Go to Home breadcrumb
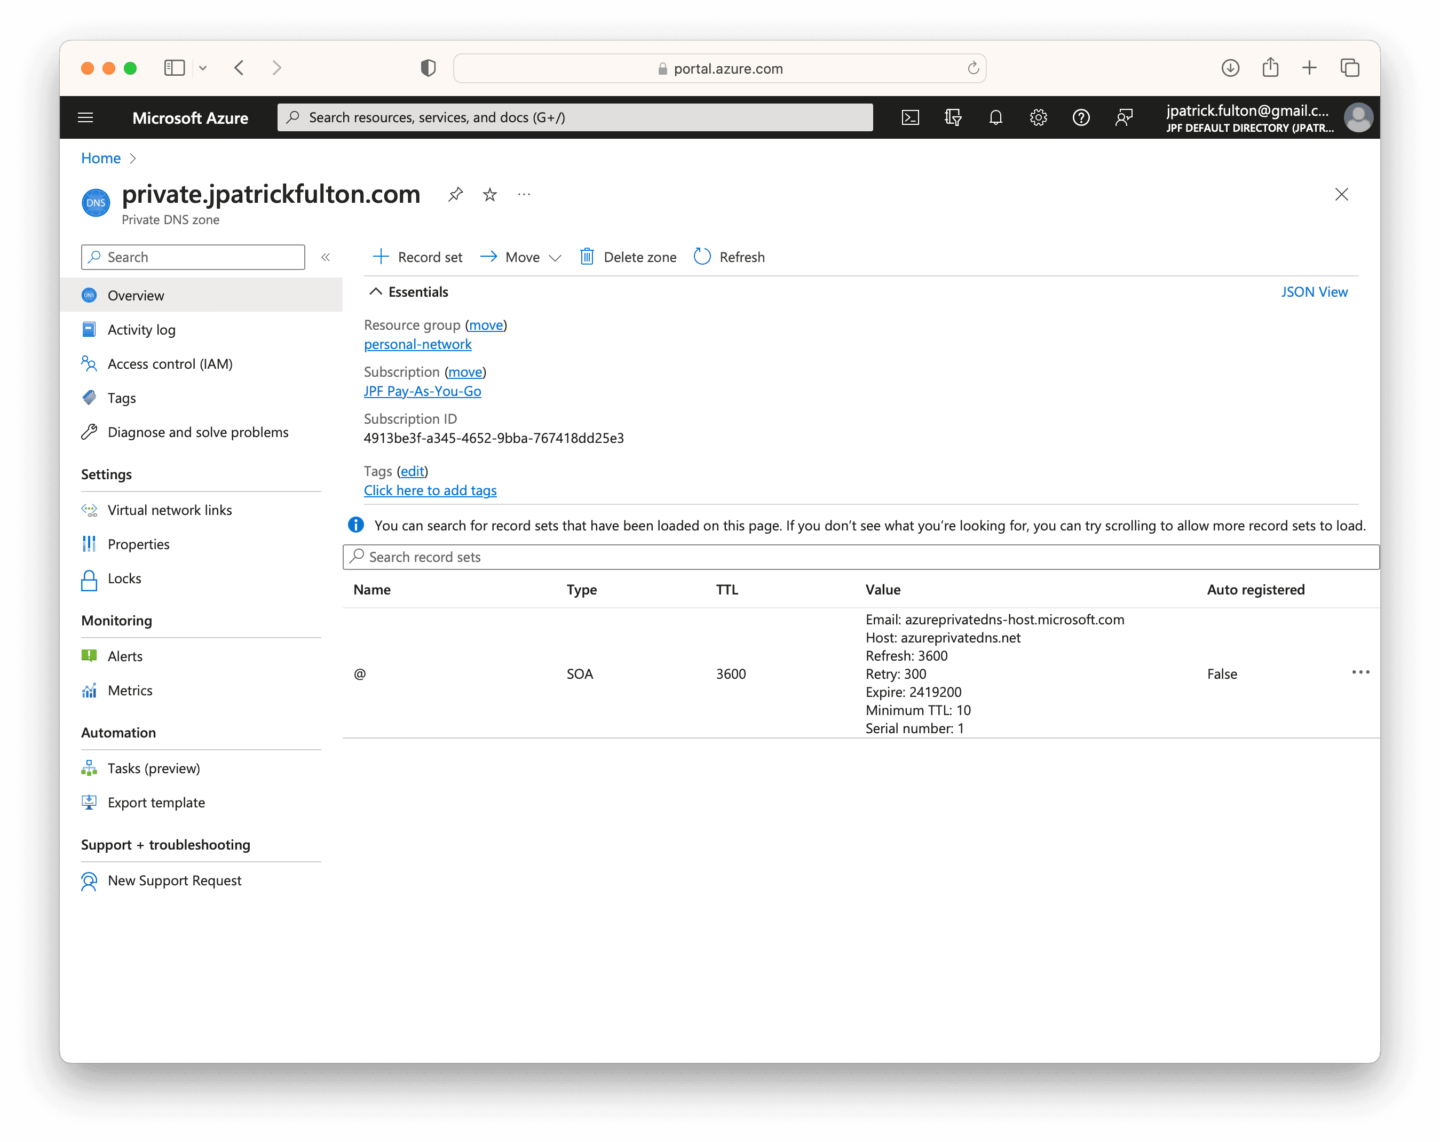The height and width of the screenshot is (1142, 1440). tap(101, 158)
